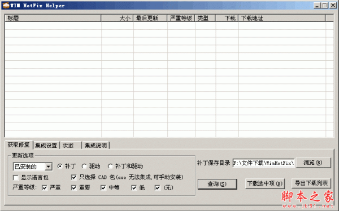
Task: Click the WIM HotFix Helper title bar icon
Action: coord(6,5)
